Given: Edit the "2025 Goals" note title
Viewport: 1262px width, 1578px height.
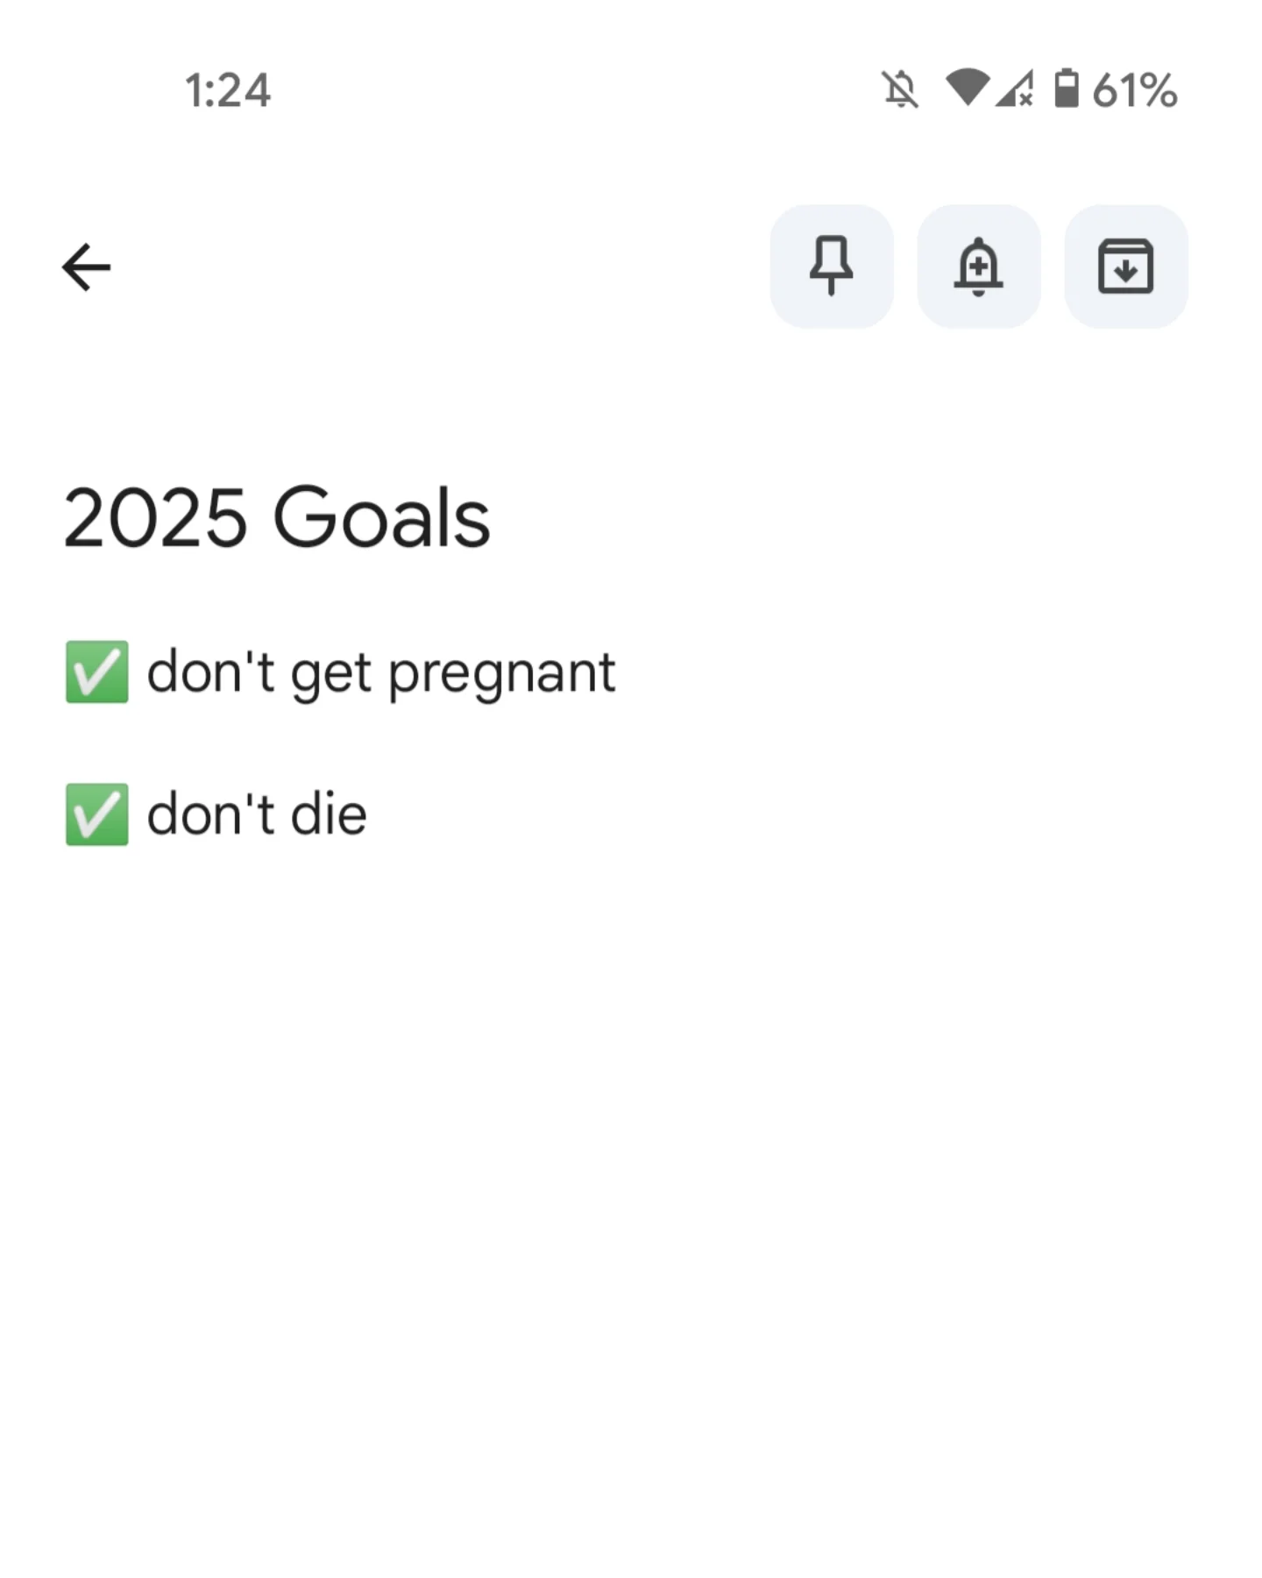Looking at the screenshot, I should coord(277,518).
